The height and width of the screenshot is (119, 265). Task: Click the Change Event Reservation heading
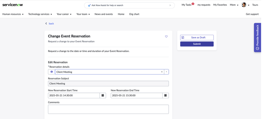(x=69, y=36)
